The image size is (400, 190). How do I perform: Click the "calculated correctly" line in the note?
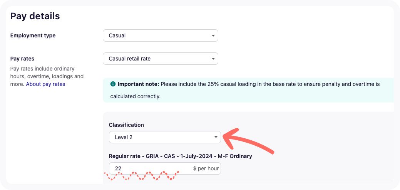tap(135, 96)
